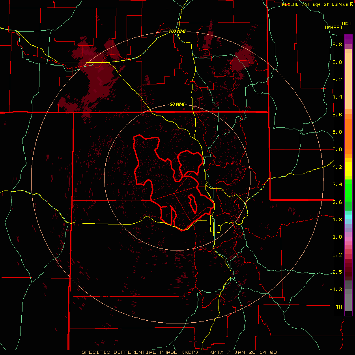Click the pale peach segment of the color bar
This screenshot has width=355, height=355.
click(348, 81)
